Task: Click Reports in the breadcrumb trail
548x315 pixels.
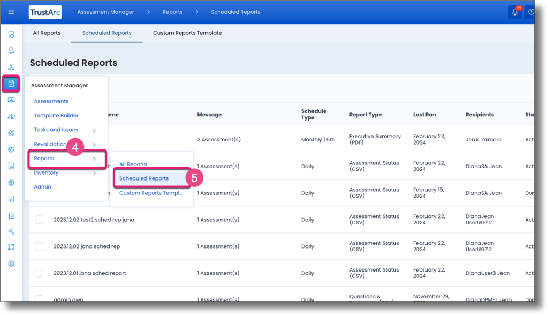Action: tap(172, 11)
